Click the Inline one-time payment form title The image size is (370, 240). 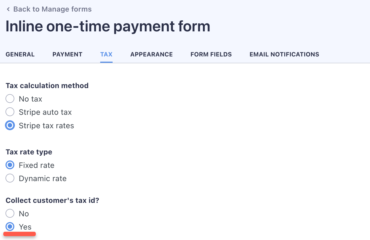point(108,26)
